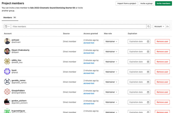This screenshot has height=113, width=177.
Task: Click Dipam Chakraborty's avatar photo
Action: (7, 51)
